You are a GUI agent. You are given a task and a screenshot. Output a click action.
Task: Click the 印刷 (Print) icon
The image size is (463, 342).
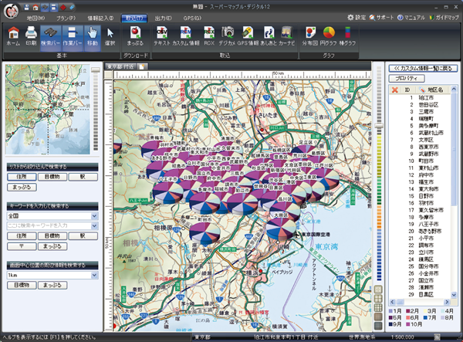coord(31,36)
